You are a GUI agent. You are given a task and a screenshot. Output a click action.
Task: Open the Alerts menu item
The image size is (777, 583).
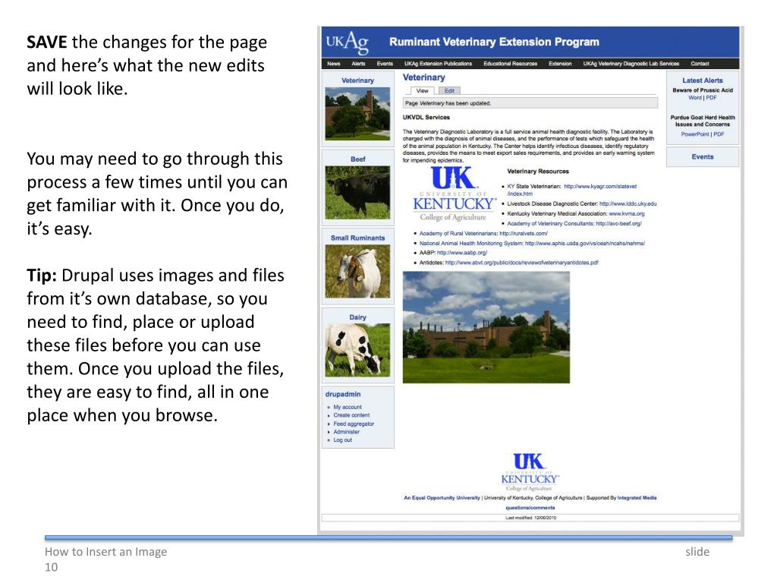[x=358, y=64]
